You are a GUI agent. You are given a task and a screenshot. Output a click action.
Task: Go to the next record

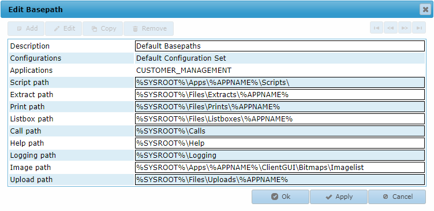[x=405, y=28]
